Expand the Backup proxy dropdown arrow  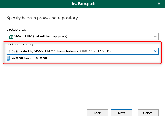coord(155,37)
